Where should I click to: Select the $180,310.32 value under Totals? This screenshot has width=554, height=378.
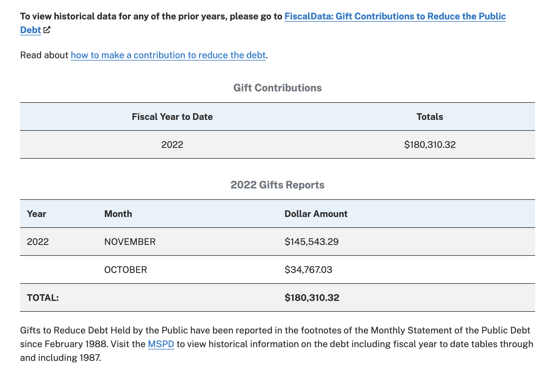click(430, 145)
